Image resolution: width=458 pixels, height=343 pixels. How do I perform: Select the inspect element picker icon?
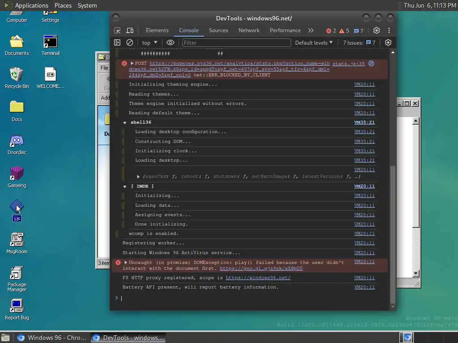tap(117, 31)
